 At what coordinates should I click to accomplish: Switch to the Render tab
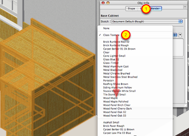click(155, 8)
